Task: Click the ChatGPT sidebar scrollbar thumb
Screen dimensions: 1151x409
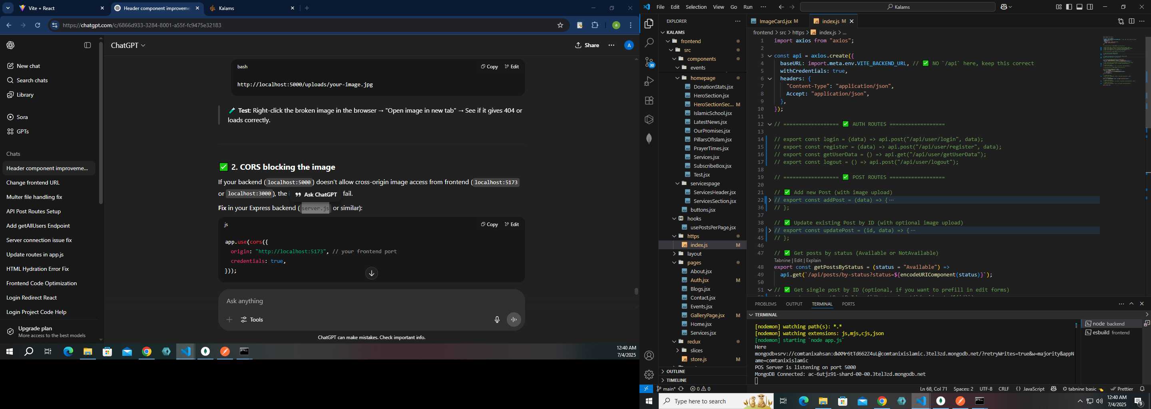Action: (x=101, y=123)
